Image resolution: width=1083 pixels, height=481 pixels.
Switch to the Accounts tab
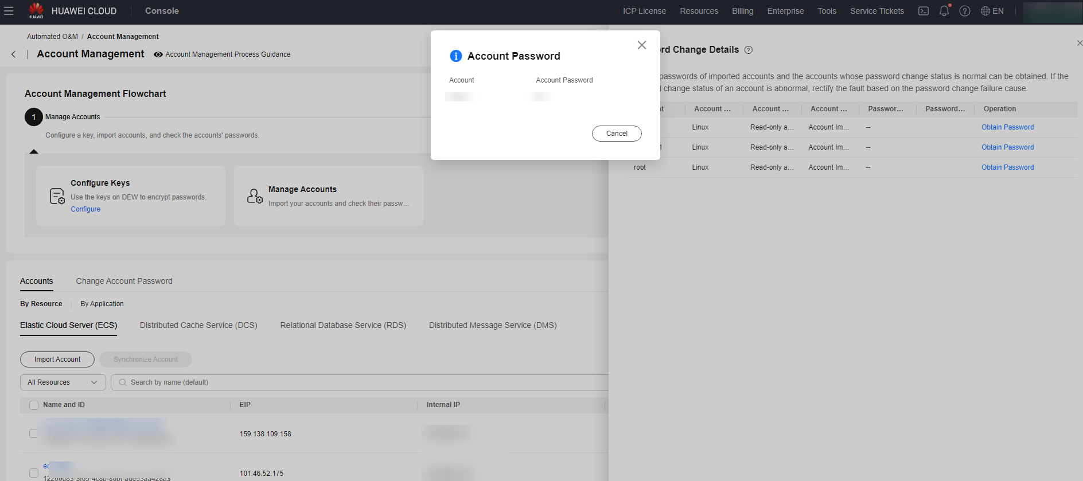click(37, 281)
